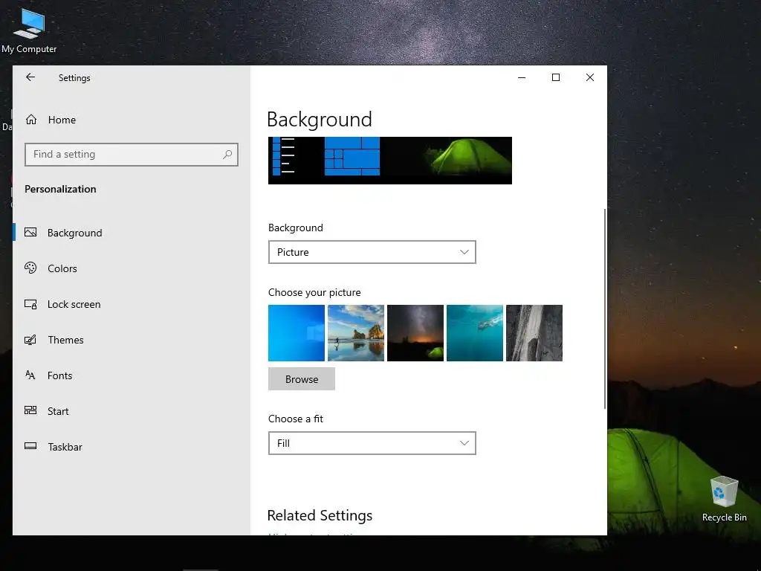The width and height of the screenshot is (761, 571).
Task: Click the back arrow in Settings
Action: coord(30,77)
